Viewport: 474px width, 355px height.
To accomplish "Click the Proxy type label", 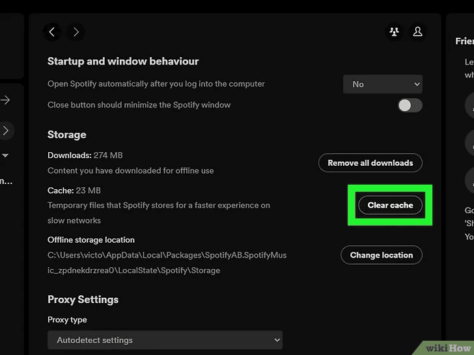I will (67, 320).
